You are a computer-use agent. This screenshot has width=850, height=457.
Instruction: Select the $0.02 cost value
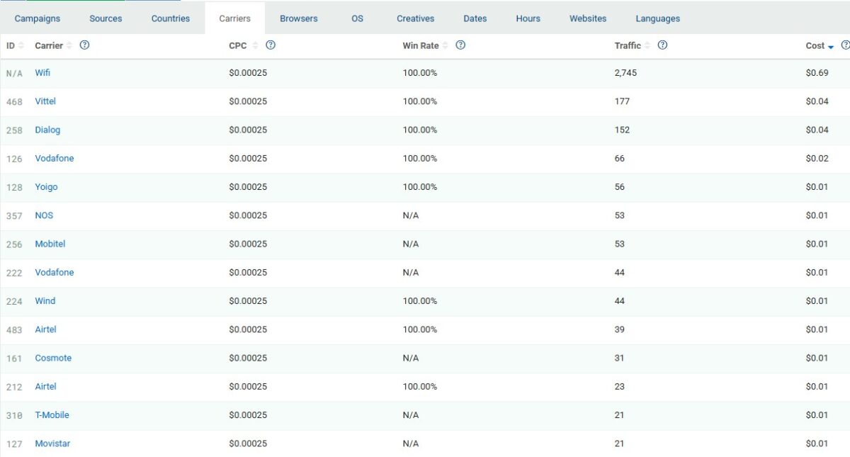817,158
